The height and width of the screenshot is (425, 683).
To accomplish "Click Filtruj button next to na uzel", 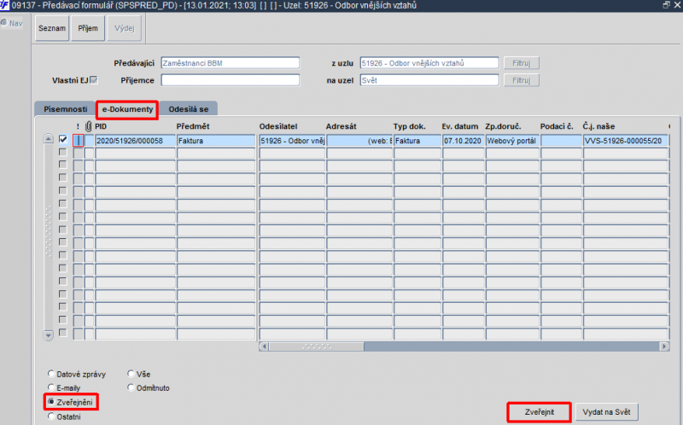I will coord(522,80).
